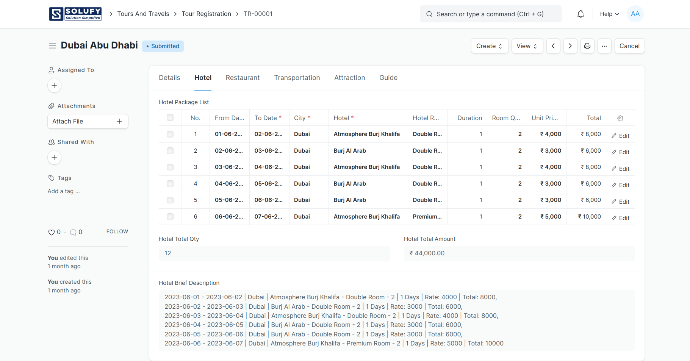Edit row 6 Premium room entry
The image size is (690, 361).
620,218
